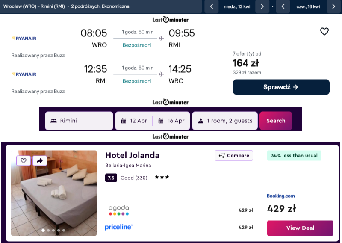Viewport: 342px width, 243px height.
Task: Share Hotel Jolanda via arrow icon
Action: (x=39, y=160)
